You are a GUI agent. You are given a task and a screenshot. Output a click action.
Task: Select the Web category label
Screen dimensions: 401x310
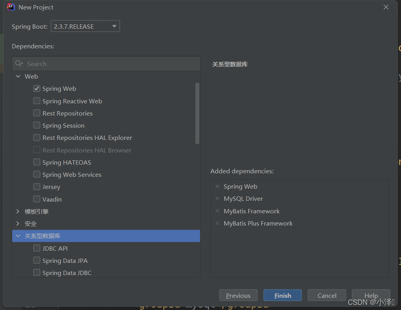click(31, 76)
